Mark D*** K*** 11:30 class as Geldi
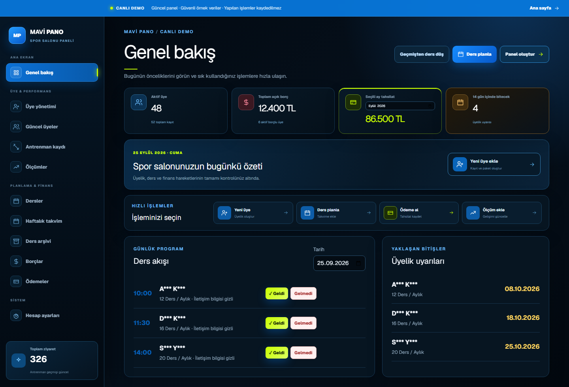Viewport: 569px width, 387px height. point(277,323)
